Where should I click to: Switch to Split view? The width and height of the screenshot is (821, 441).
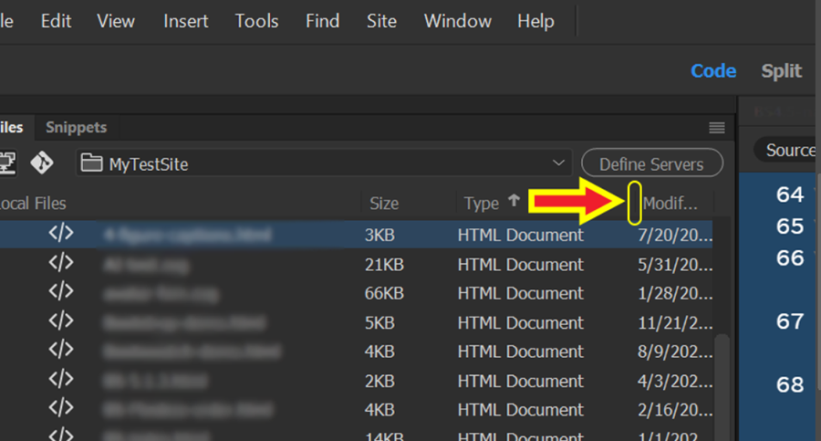pyautogui.click(x=782, y=71)
